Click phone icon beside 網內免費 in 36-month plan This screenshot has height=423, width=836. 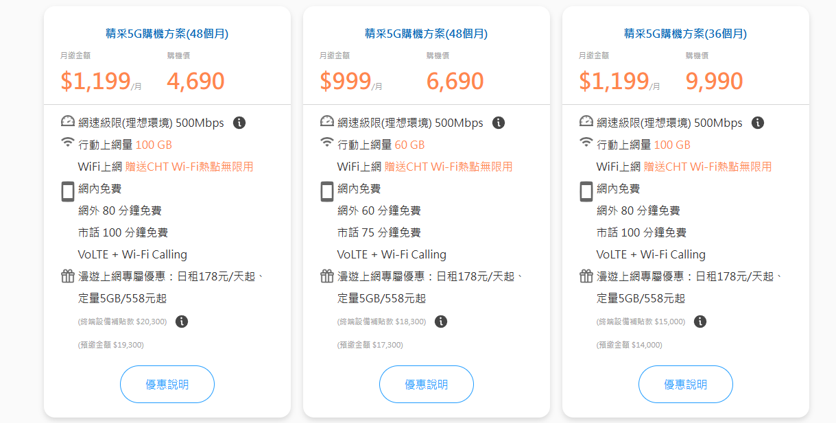(x=586, y=191)
